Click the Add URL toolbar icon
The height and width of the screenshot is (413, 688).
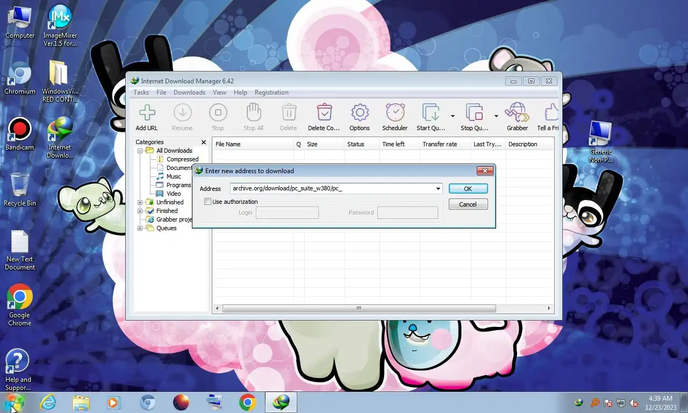(147, 113)
